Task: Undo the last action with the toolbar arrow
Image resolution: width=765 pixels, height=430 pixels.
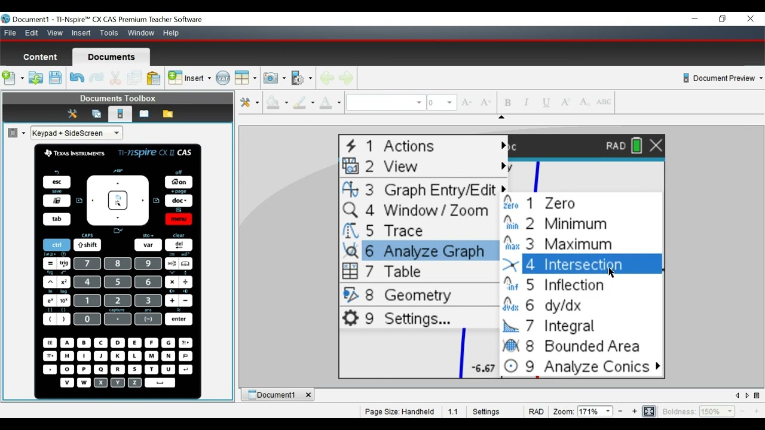Action: click(x=76, y=78)
